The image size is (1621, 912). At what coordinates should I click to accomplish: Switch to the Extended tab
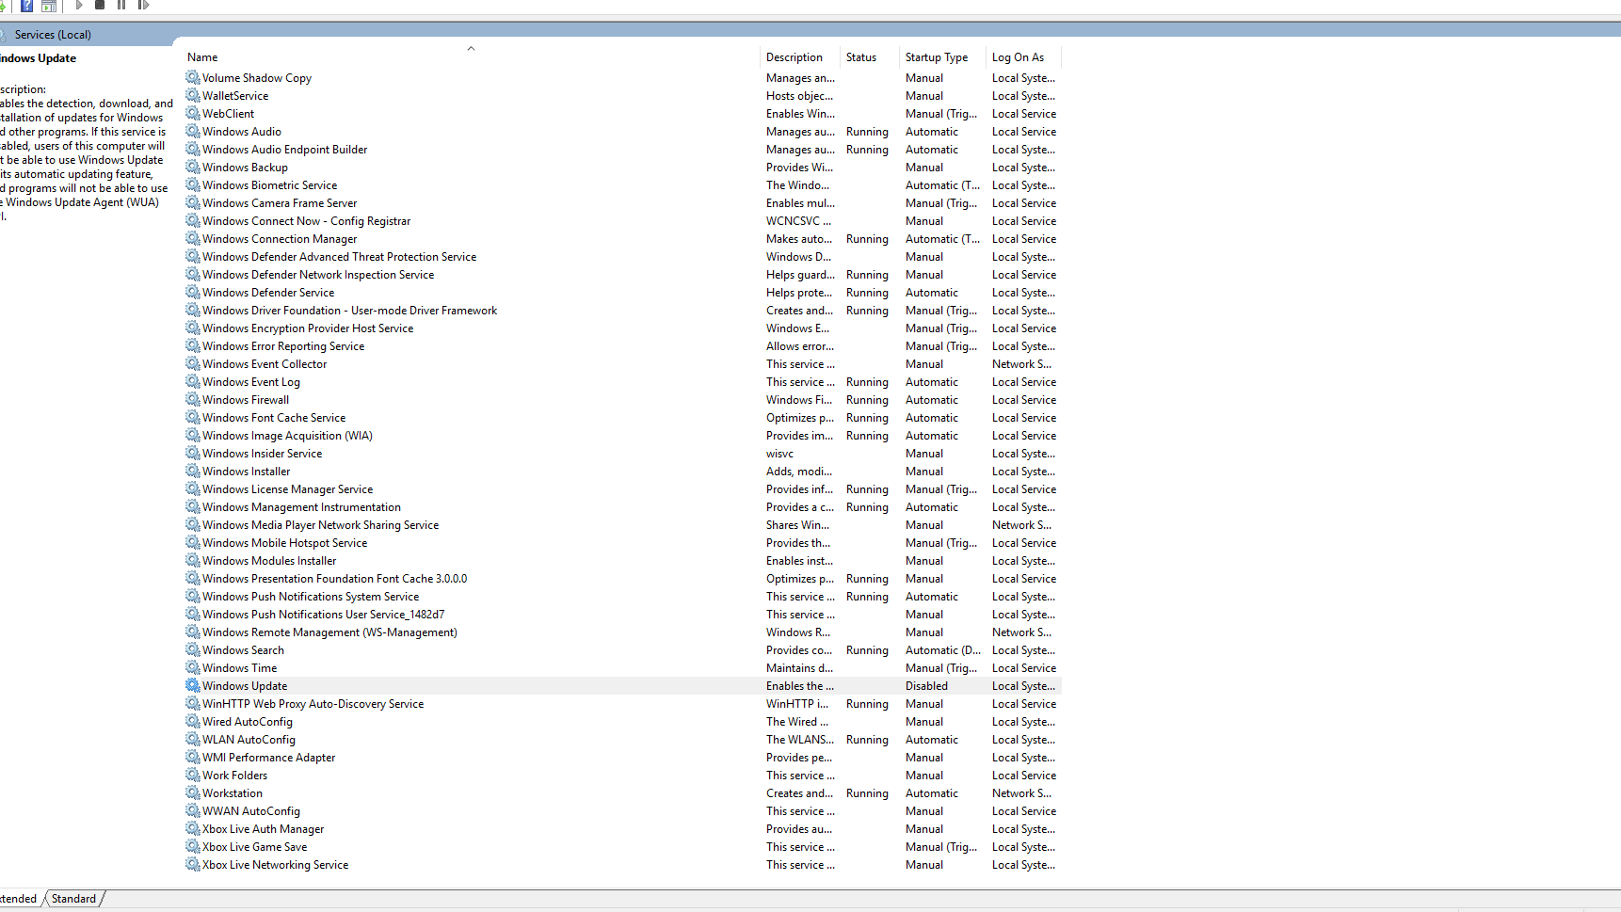[x=18, y=899]
